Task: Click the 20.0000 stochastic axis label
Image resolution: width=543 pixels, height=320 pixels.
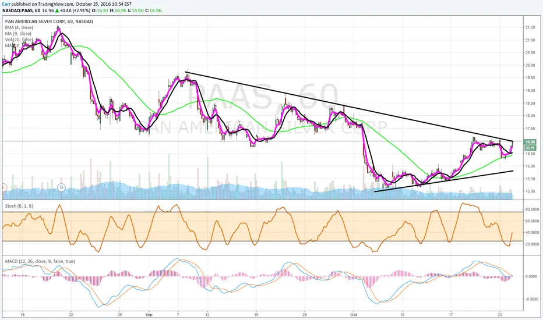Action: (x=532, y=244)
